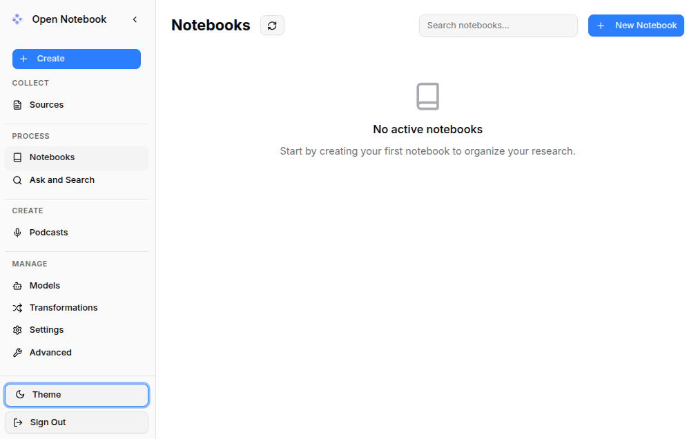Click the Sources document icon
698x439 pixels.
[18, 105]
